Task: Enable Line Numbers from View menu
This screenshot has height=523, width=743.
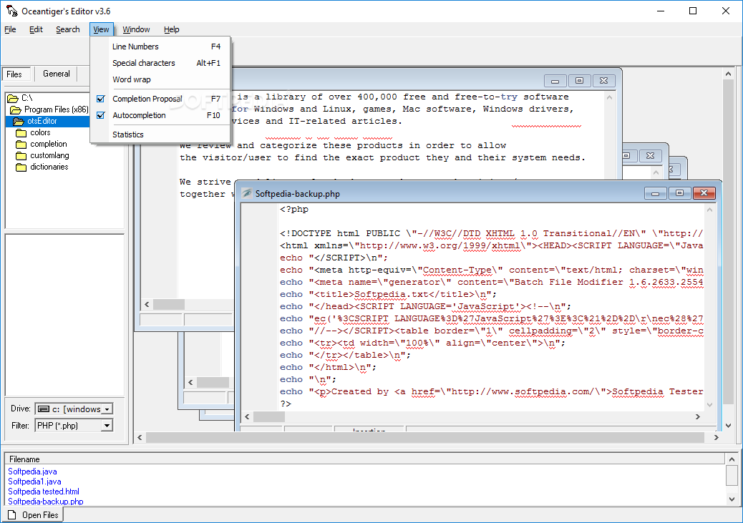Action: 160,47
